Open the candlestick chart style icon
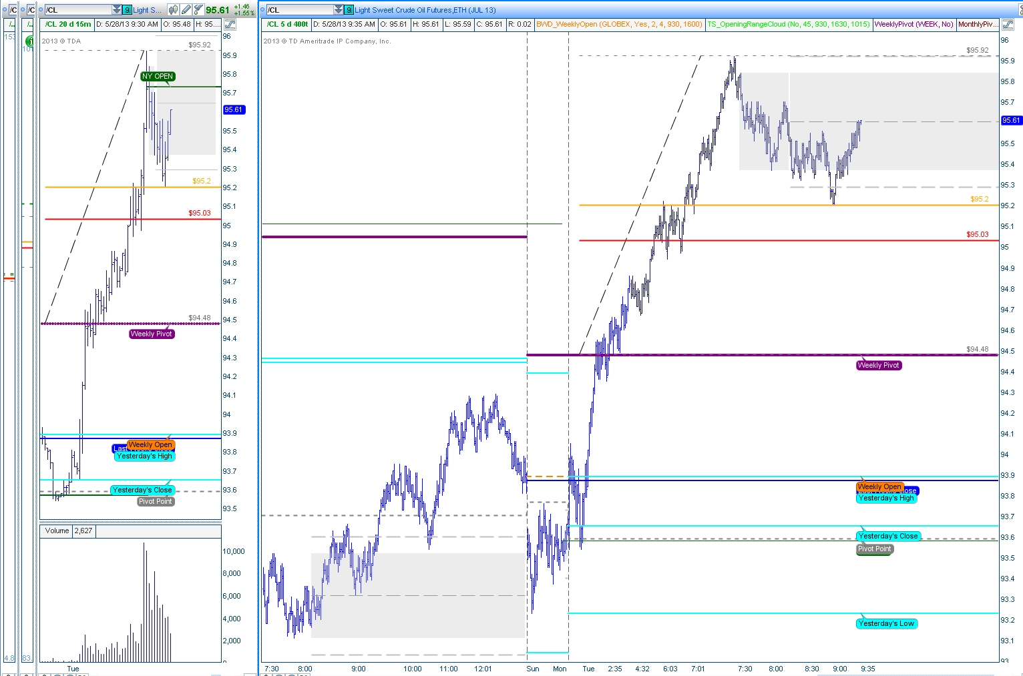The height and width of the screenshot is (676, 1023). click(x=174, y=10)
